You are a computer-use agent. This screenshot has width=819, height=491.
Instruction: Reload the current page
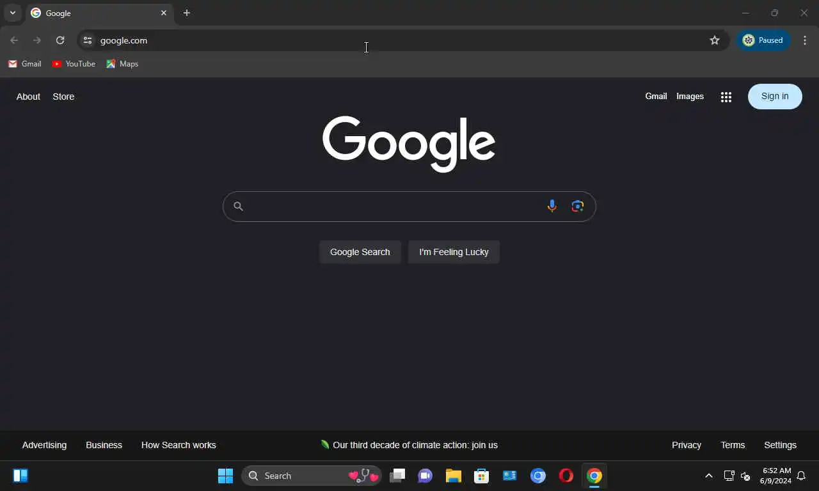coord(60,40)
